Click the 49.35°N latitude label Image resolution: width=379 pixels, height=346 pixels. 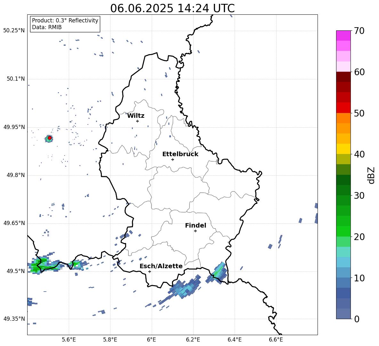point(14,319)
